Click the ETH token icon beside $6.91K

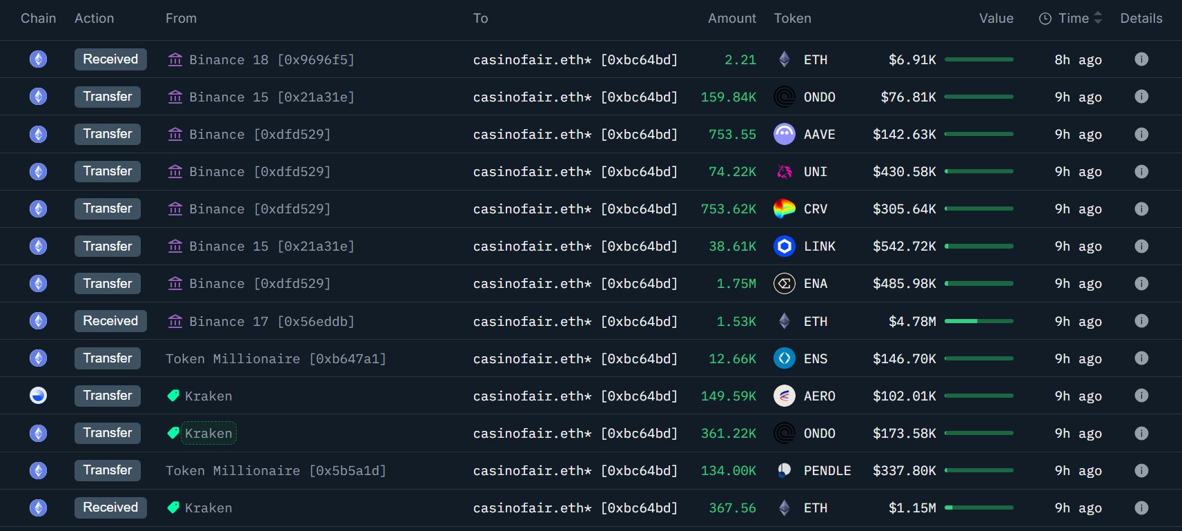pyautogui.click(x=784, y=59)
